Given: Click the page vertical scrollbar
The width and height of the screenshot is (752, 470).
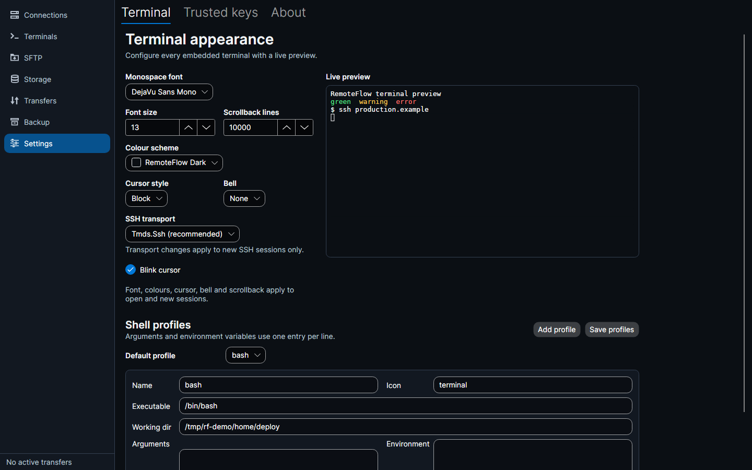Looking at the screenshot, I should pos(744,224).
